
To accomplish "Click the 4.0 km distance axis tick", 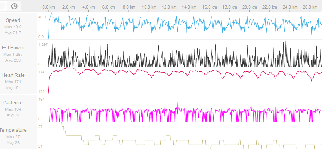I will pyautogui.click(x=88, y=7).
